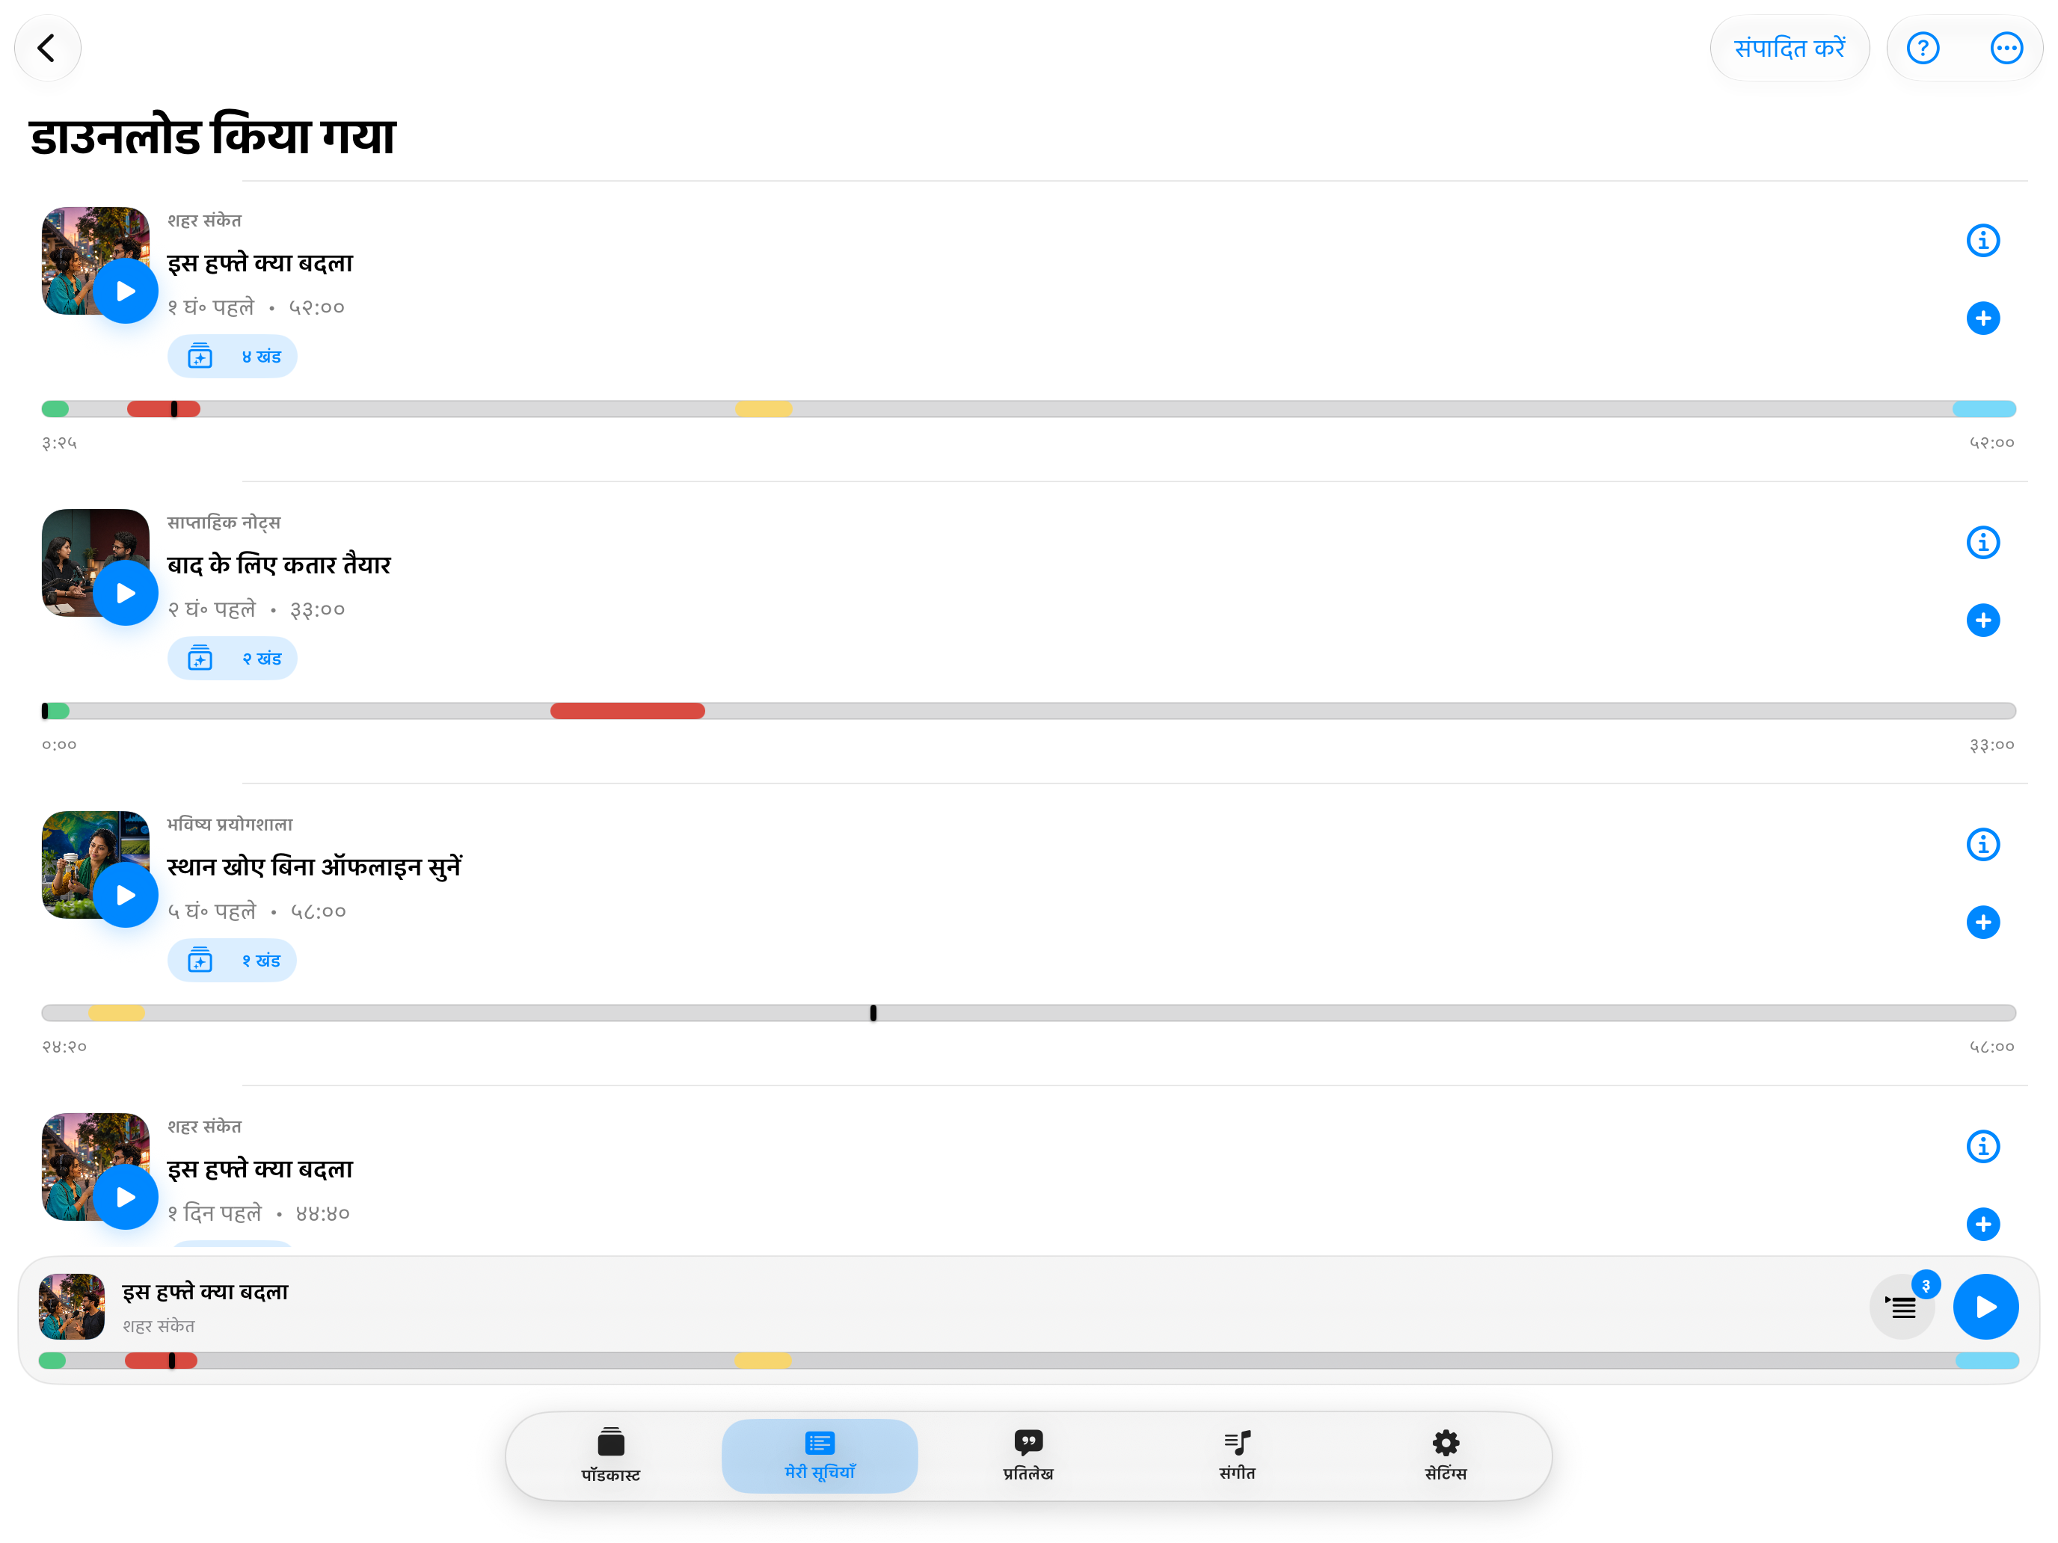This screenshot has height=1543, width=2058.
Task: Show info for स्थान खोए बिना ऑफलाइन सुनें
Action: [1982, 845]
